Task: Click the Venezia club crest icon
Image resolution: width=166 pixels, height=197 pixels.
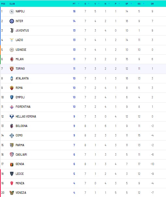Action: [12, 193]
